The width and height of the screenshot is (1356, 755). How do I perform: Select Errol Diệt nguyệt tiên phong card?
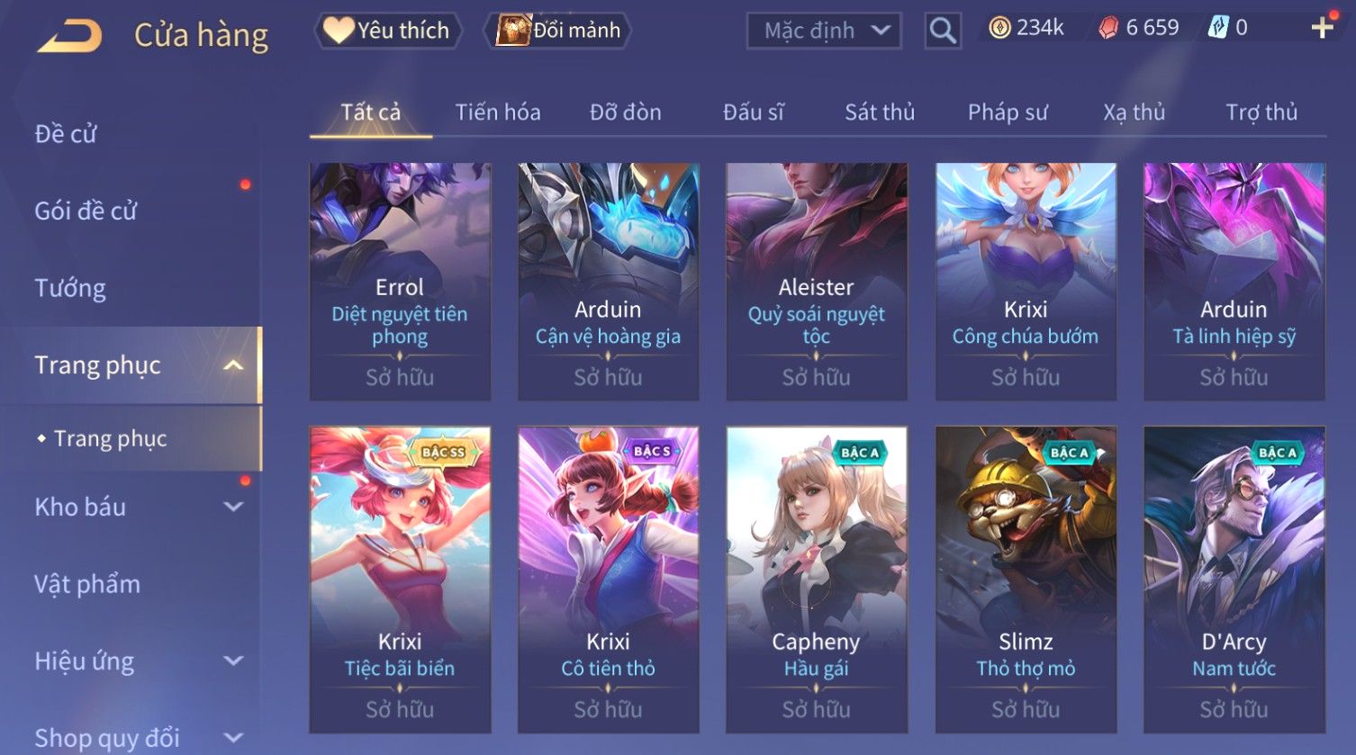(x=400, y=281)
